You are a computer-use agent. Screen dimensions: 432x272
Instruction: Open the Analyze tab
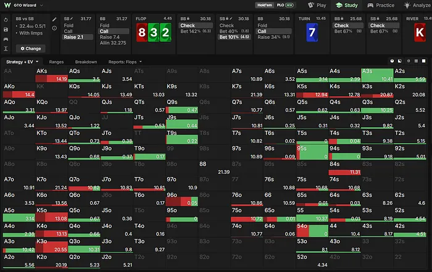pos(417,5)
